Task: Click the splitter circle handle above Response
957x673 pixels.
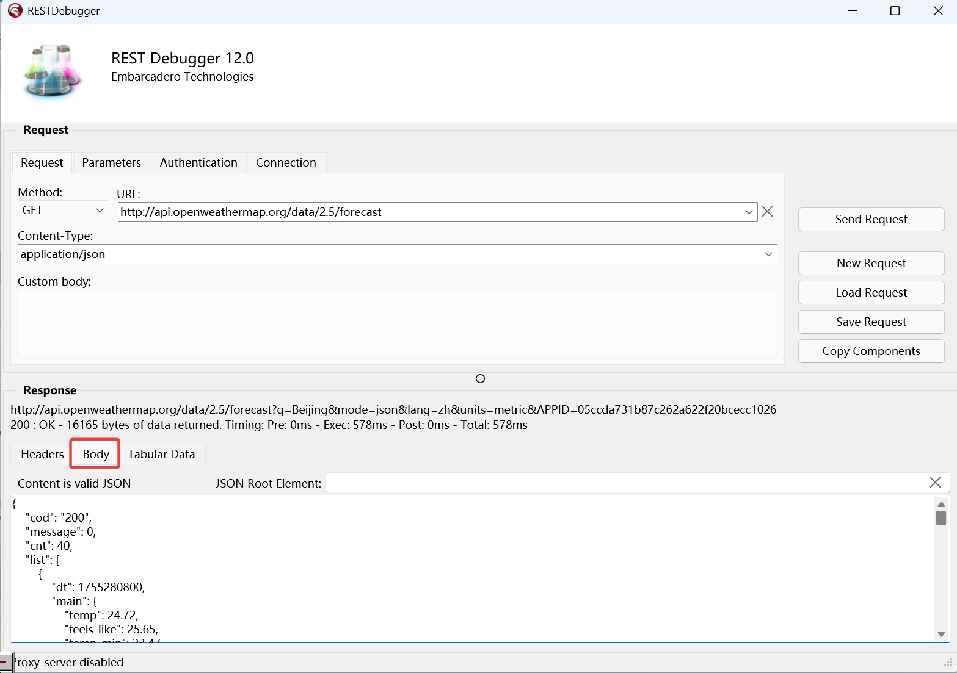Action: 480,379
